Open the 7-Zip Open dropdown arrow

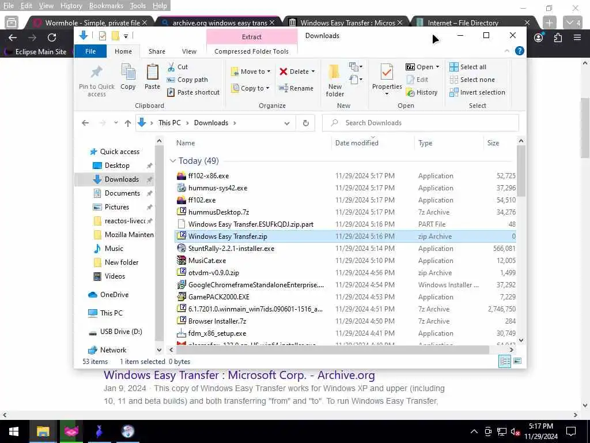point(437,67)
